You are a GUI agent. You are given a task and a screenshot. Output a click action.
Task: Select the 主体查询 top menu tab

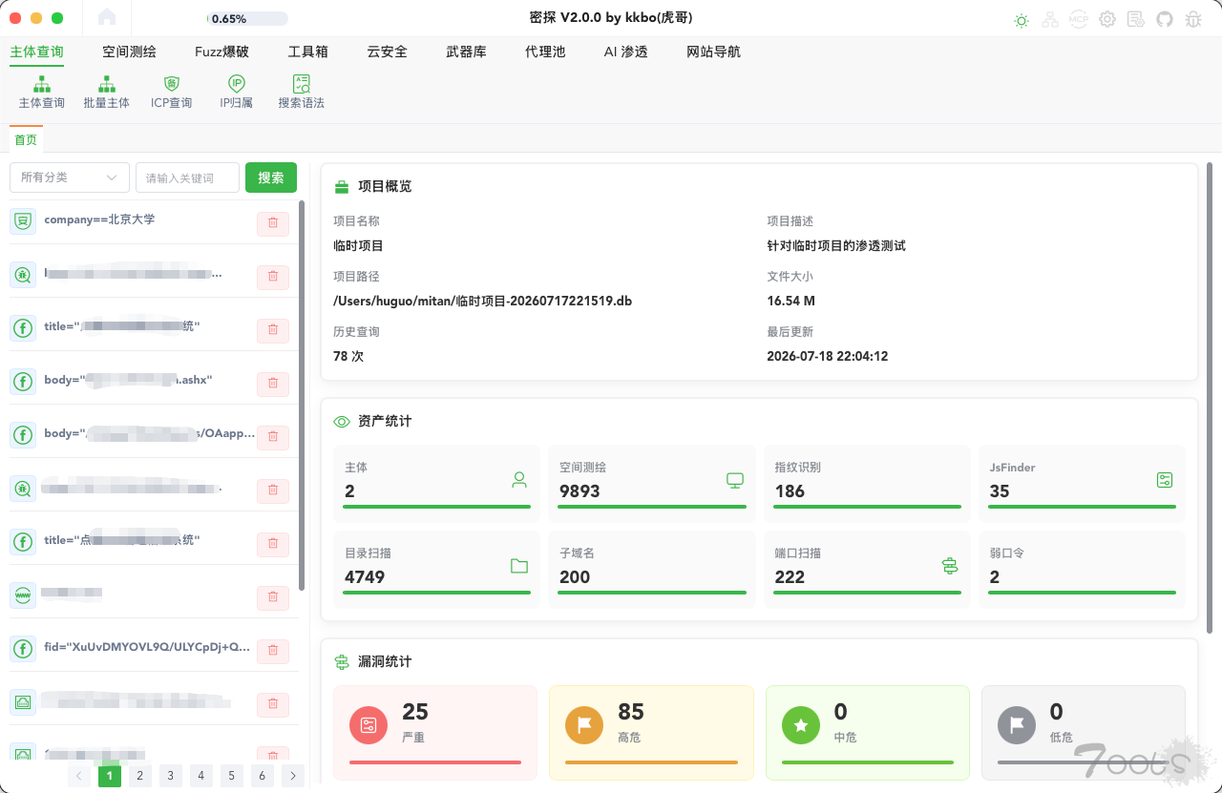(x=37, y=52)
